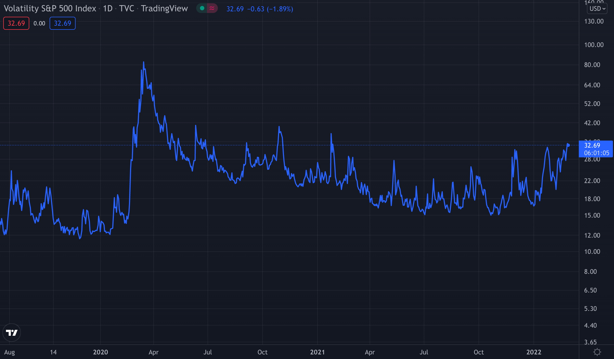This screenshot has height=359, width=614.
Task: Click the 0.00 spread value
Action: 39,24
